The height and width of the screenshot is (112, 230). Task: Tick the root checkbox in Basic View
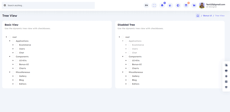10,37
